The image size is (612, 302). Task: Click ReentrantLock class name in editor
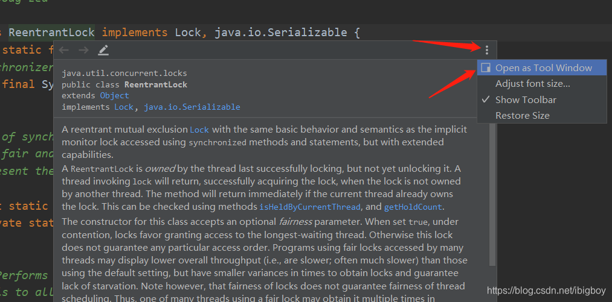point(51,32)
